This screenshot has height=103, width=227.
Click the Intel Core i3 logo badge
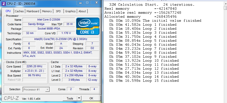pyautogui.click(x=88, y=26)
